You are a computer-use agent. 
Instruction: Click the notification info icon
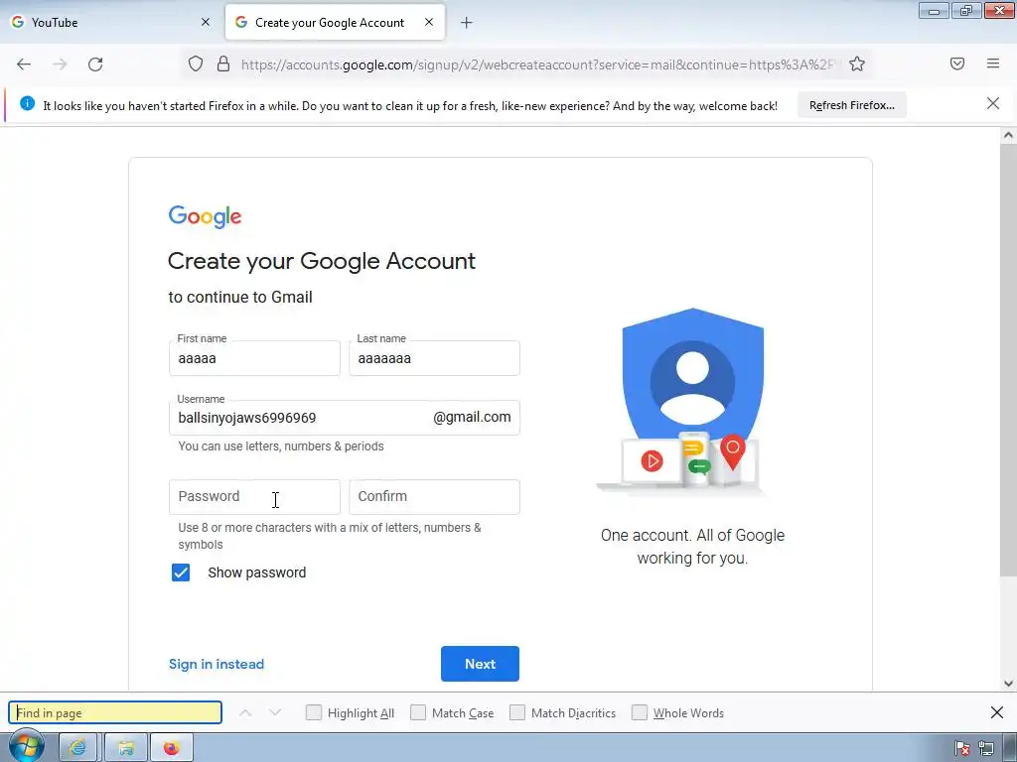tap(27, 103)
